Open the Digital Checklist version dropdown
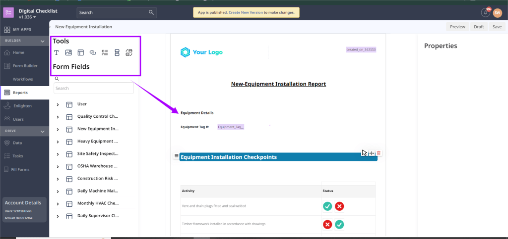This screenshot has height=239, width=508. [x=35, y=17]
